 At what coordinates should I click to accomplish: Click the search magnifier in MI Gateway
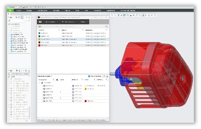click(106, 27)
